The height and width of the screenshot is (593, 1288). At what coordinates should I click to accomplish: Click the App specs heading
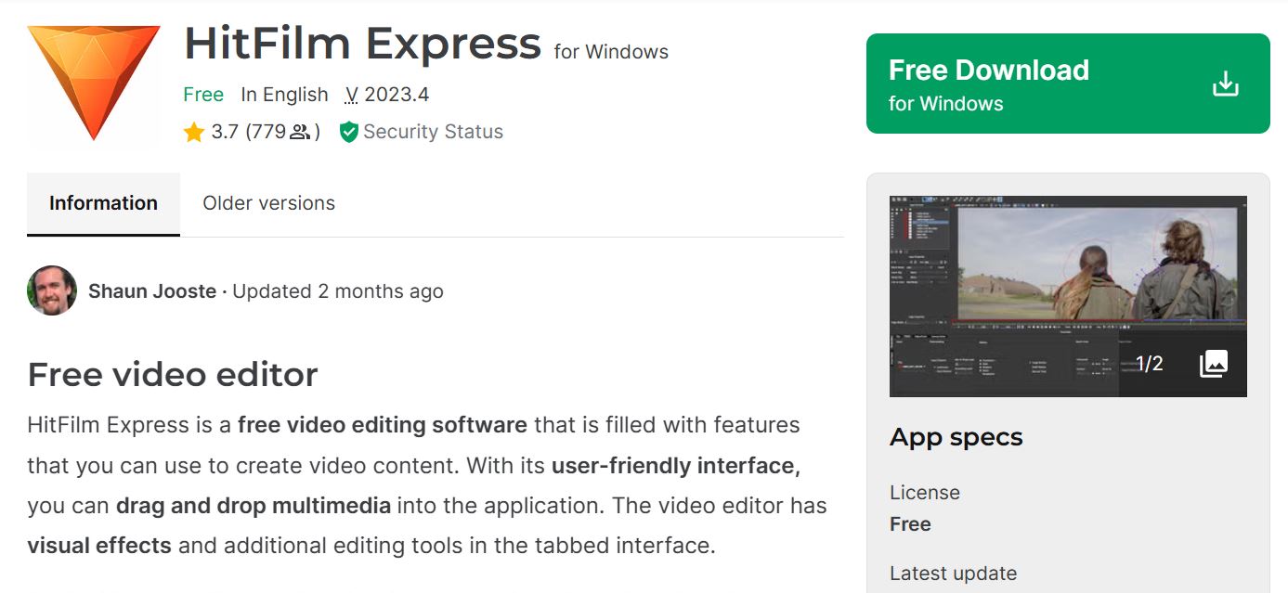click(x=956, y=437)
